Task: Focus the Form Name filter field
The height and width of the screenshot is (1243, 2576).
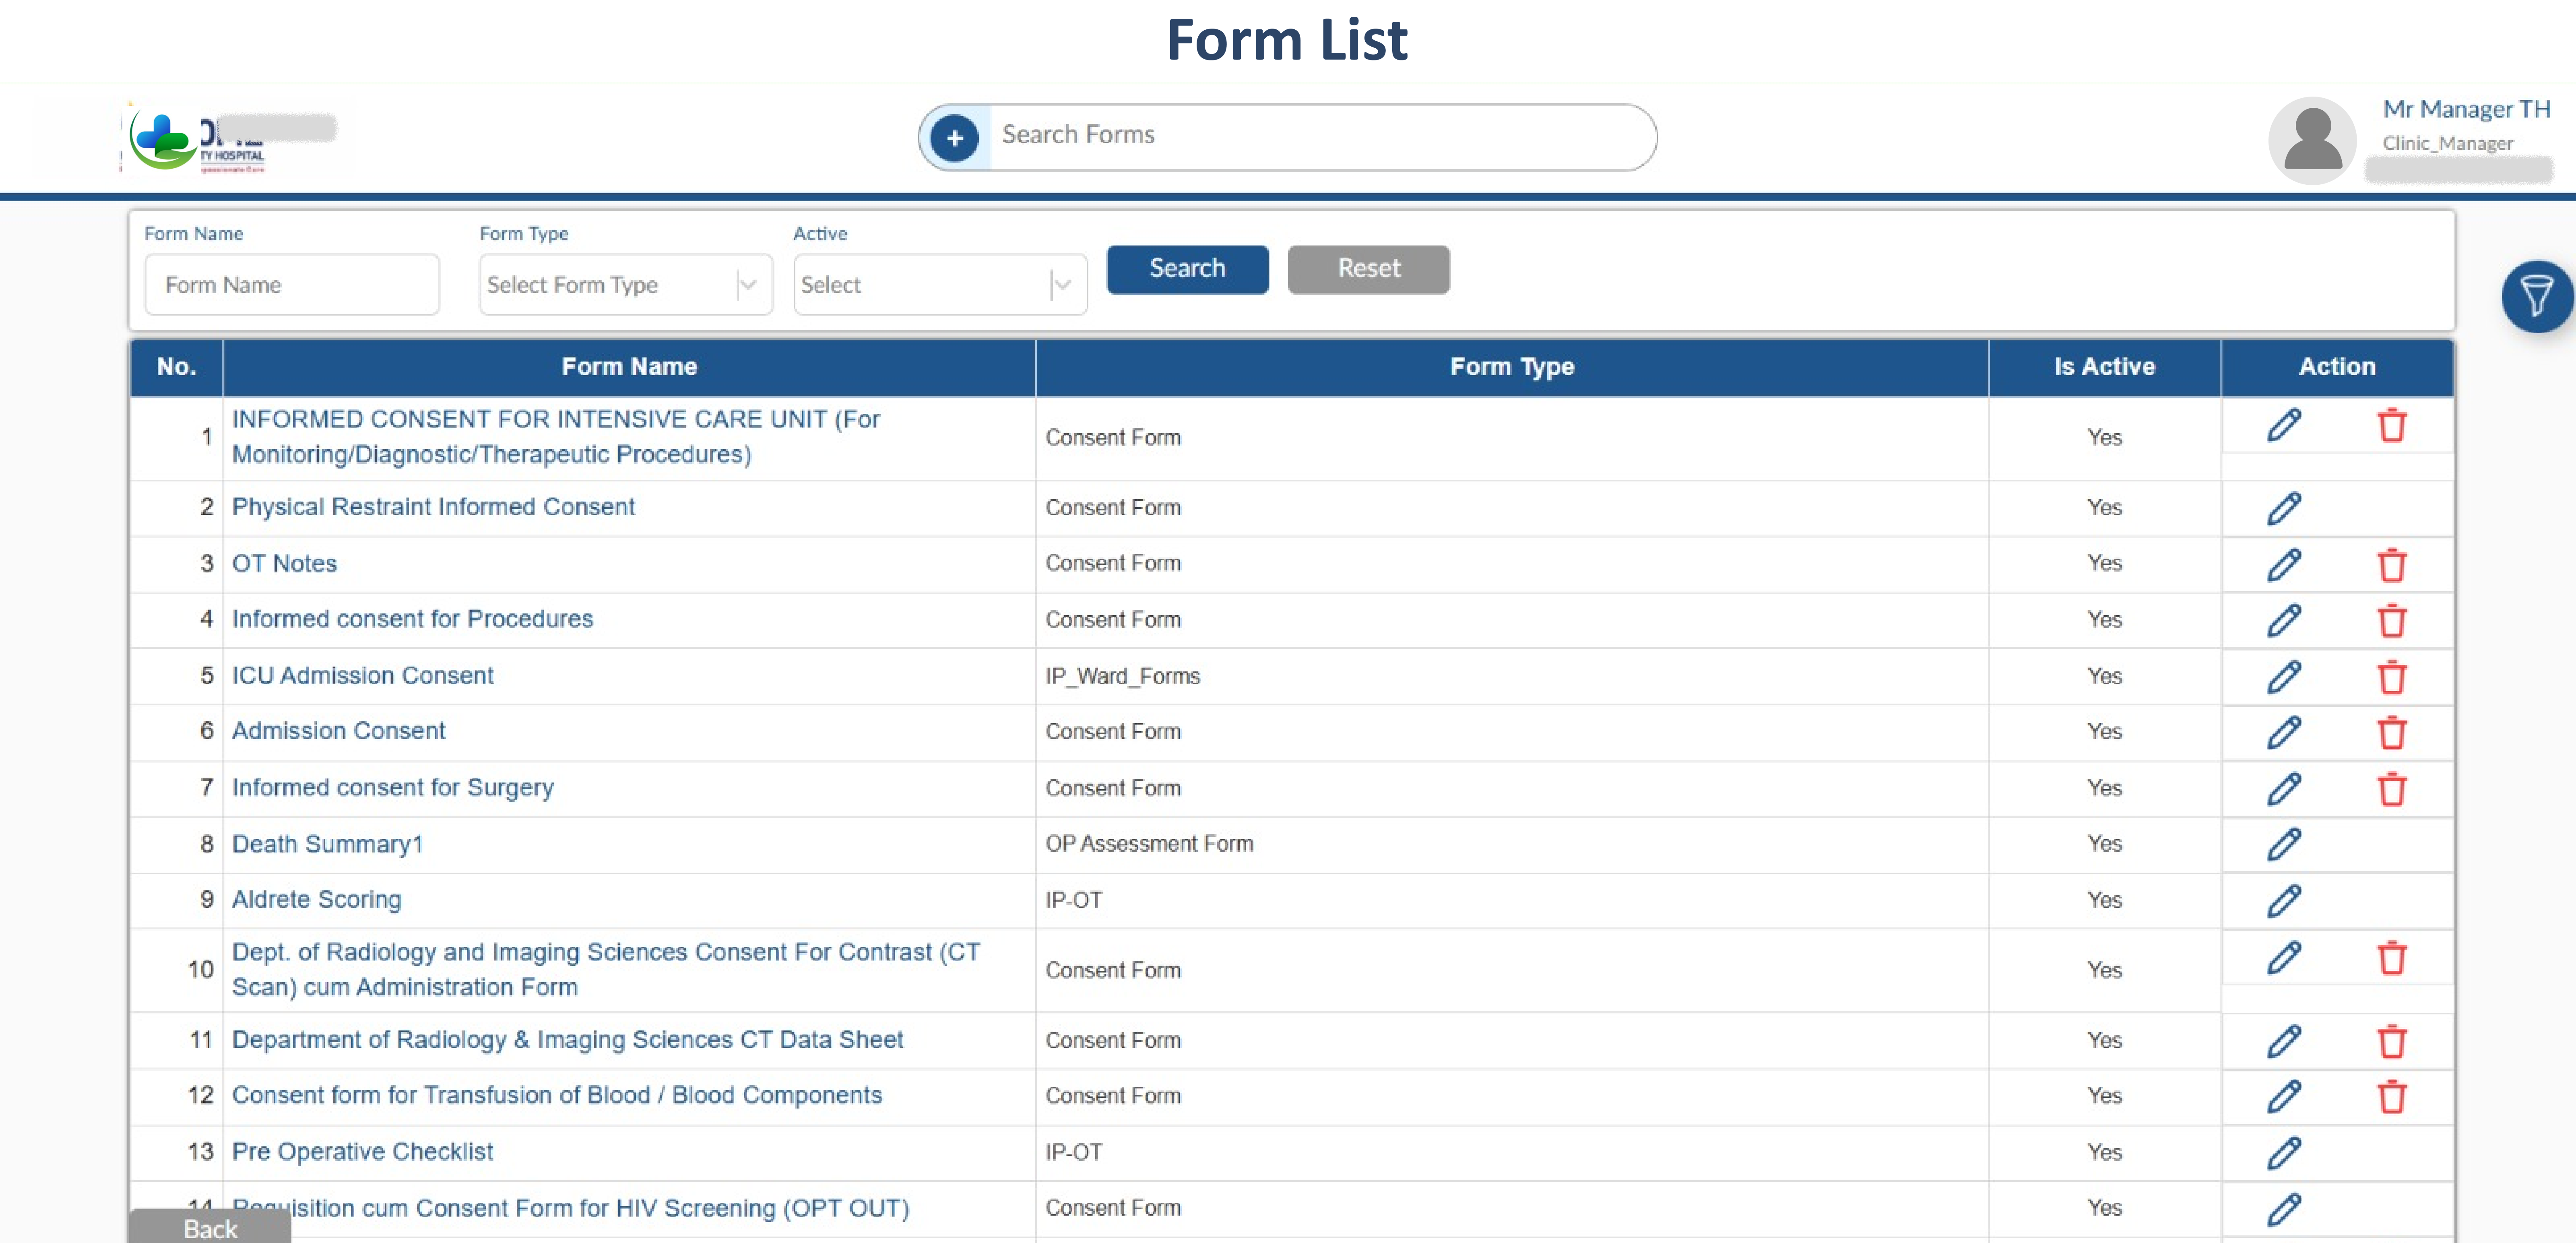Action: [292, 285]
